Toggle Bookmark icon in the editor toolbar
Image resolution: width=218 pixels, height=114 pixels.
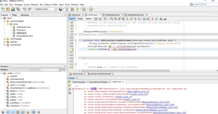[139, 19]
